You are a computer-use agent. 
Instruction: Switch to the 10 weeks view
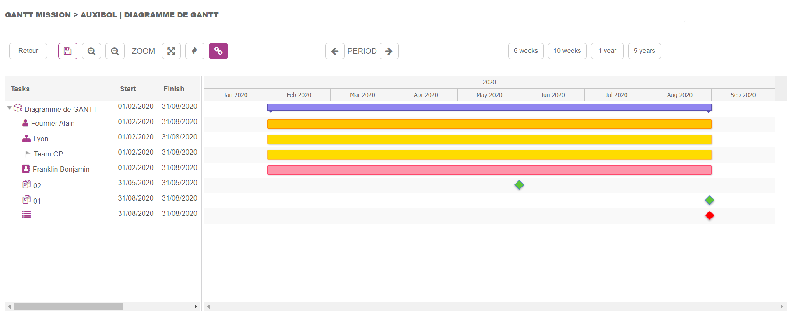[x=567, y=51]
